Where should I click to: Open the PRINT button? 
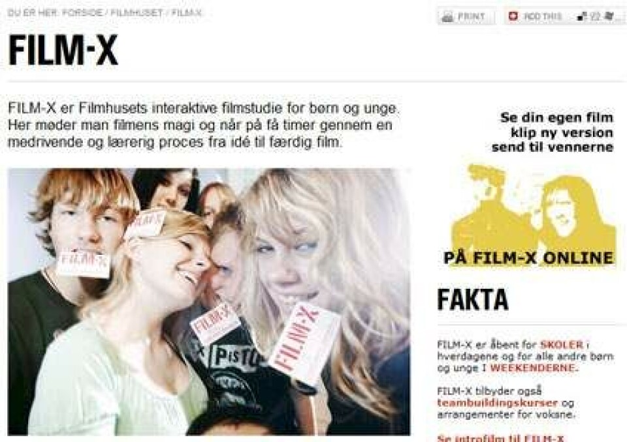pyautogui.click(x=466, y=17)
